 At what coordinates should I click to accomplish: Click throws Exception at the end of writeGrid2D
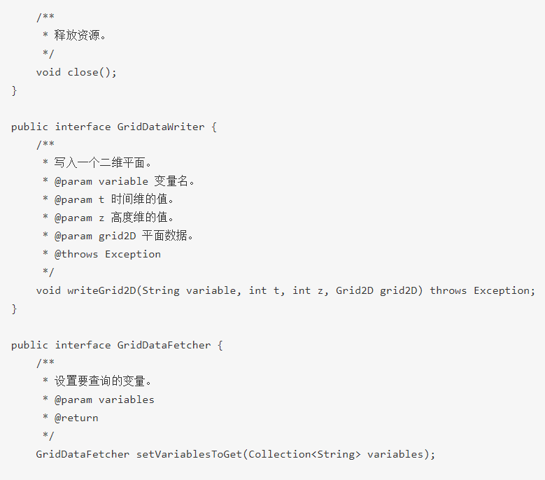pyautogui.click(x=482, y=290)
